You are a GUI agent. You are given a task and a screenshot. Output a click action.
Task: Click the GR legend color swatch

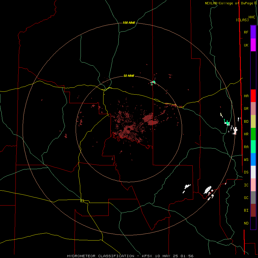coord(253,109)
